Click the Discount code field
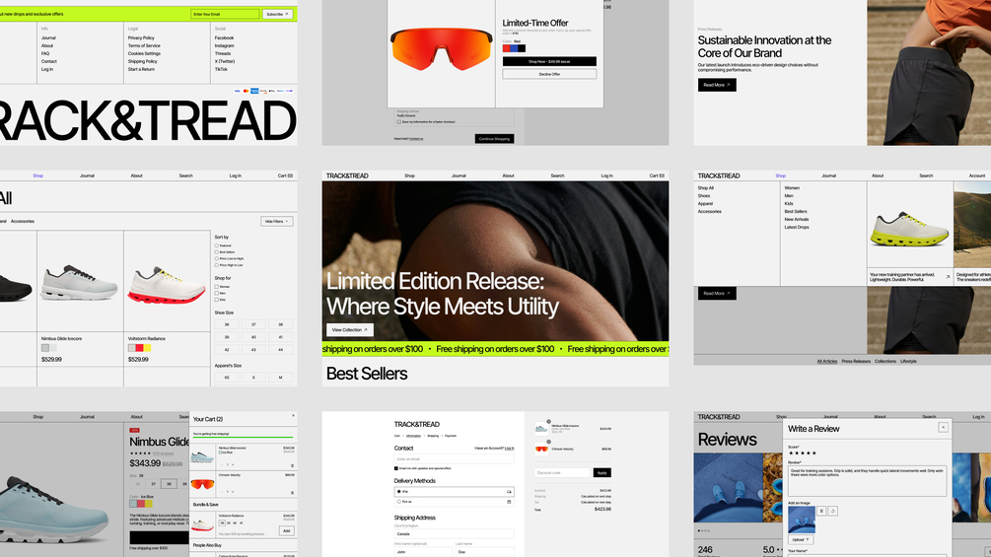This screenshot has width=991, height=557. (562, 472)
